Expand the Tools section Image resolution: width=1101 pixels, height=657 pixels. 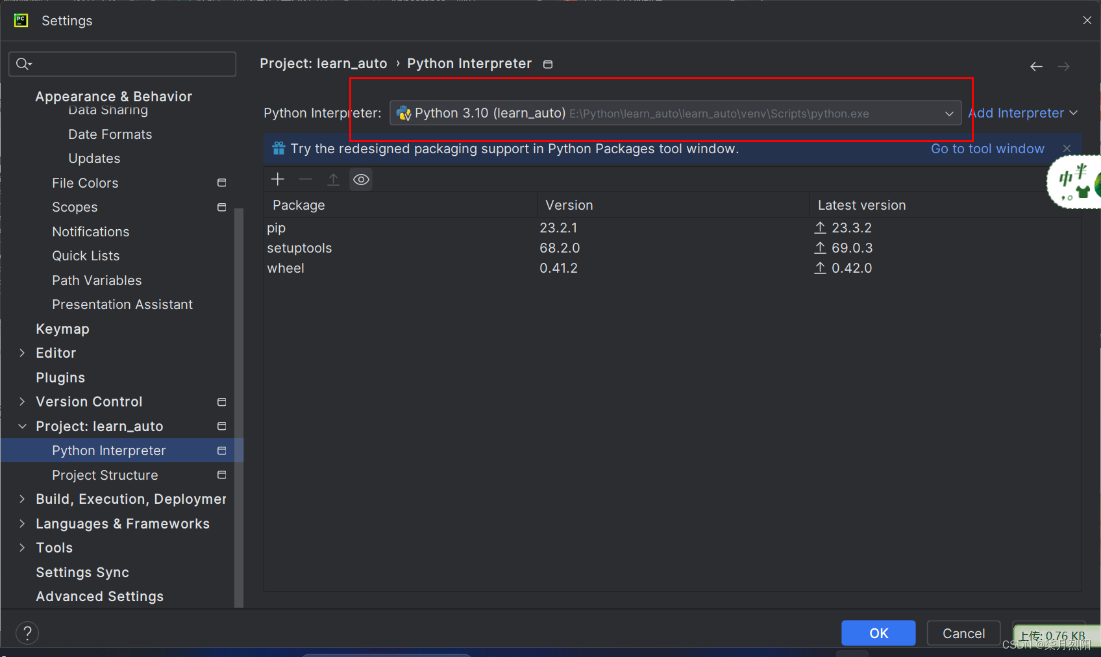tap(22, 548)
